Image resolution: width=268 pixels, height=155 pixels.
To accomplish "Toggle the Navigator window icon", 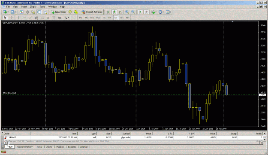I will (33, 12).
